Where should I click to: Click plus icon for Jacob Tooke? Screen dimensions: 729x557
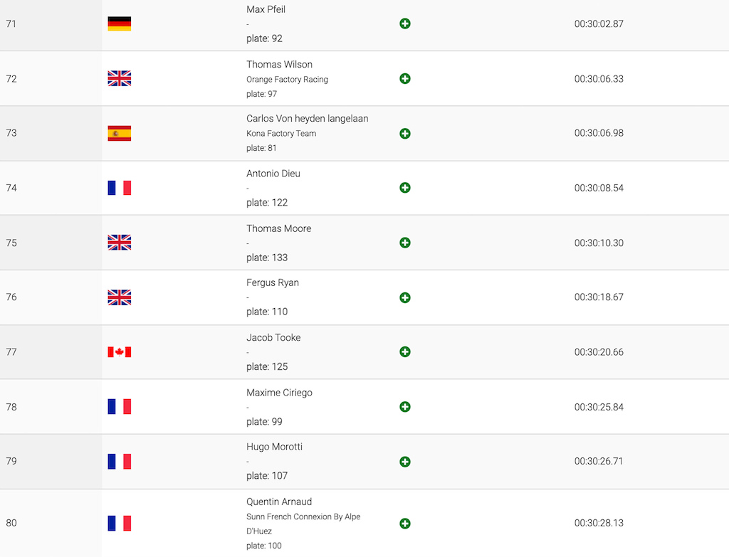coord(405,351)
